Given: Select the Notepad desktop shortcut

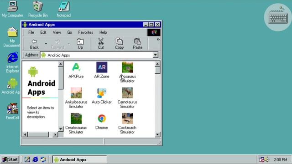Looking at the screenshot, I should click(64, 9).
